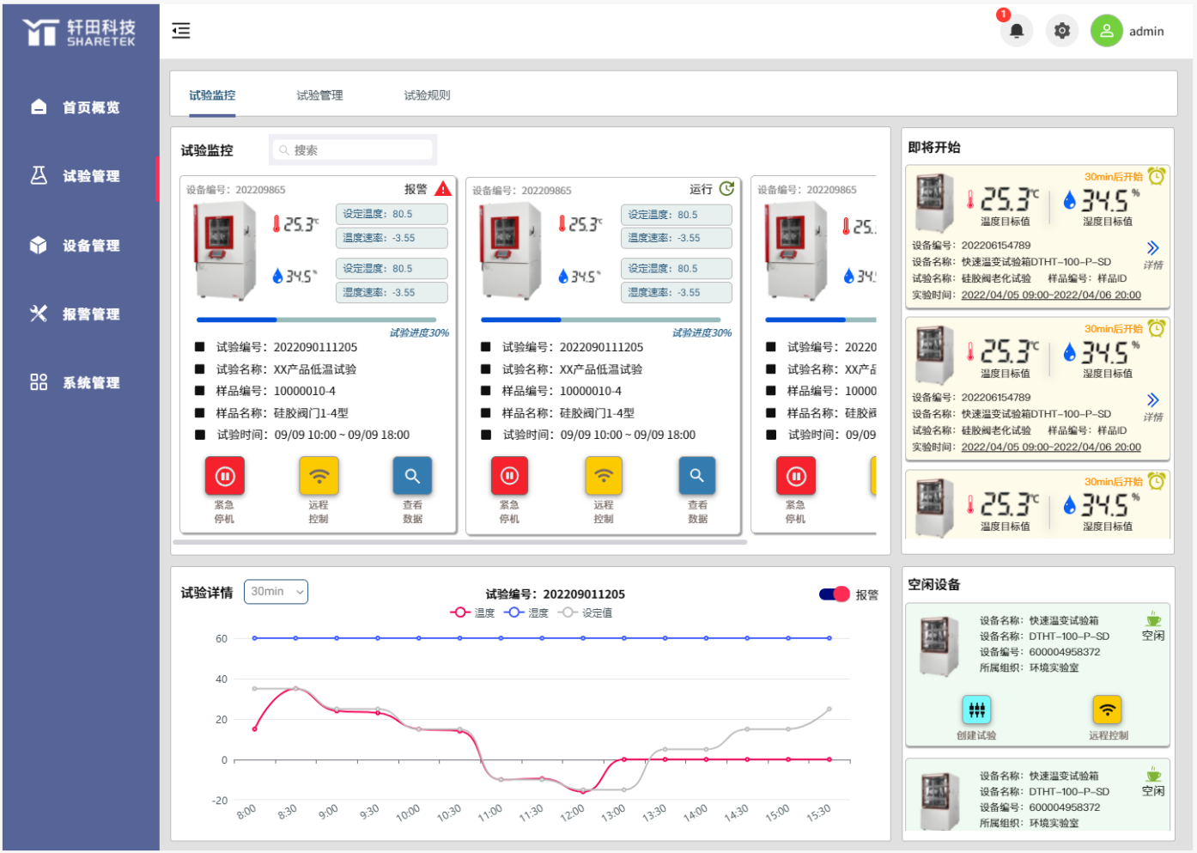Screen dimensions: 1197x853
Task: Click the search field in test monitoring
Action: coord(353,150)
